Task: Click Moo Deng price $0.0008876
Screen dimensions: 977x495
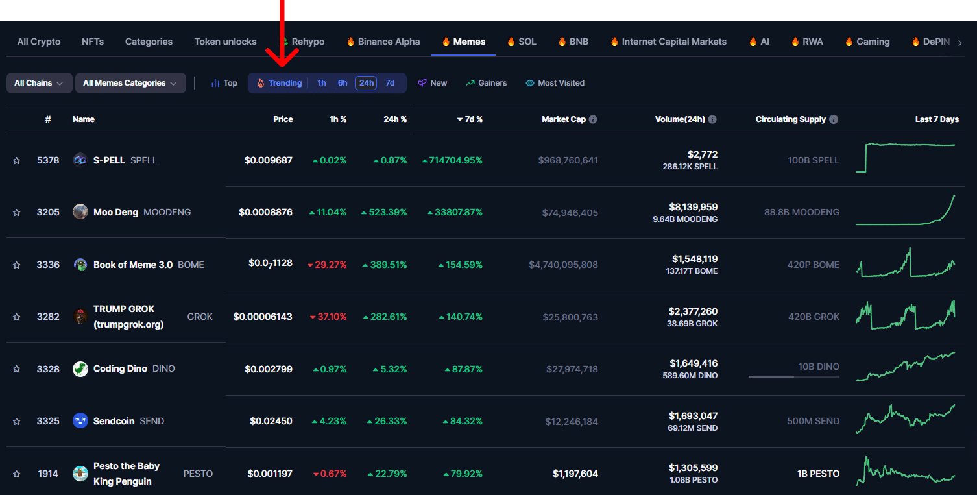Action: [265, 212]
